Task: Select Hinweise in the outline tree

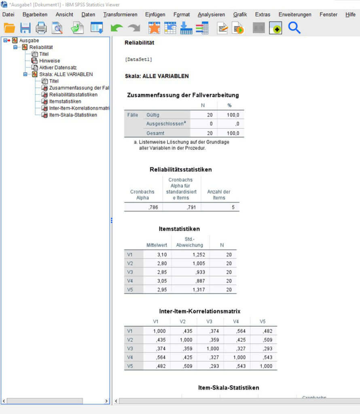Action: click(49, 61)
